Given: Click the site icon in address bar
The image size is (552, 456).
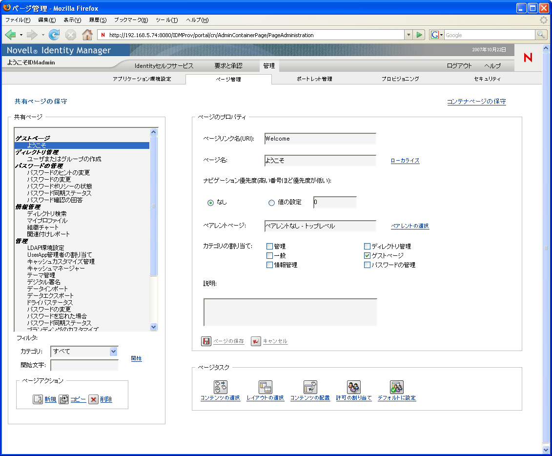Looking at the screenshot, I should coord(103,35).
